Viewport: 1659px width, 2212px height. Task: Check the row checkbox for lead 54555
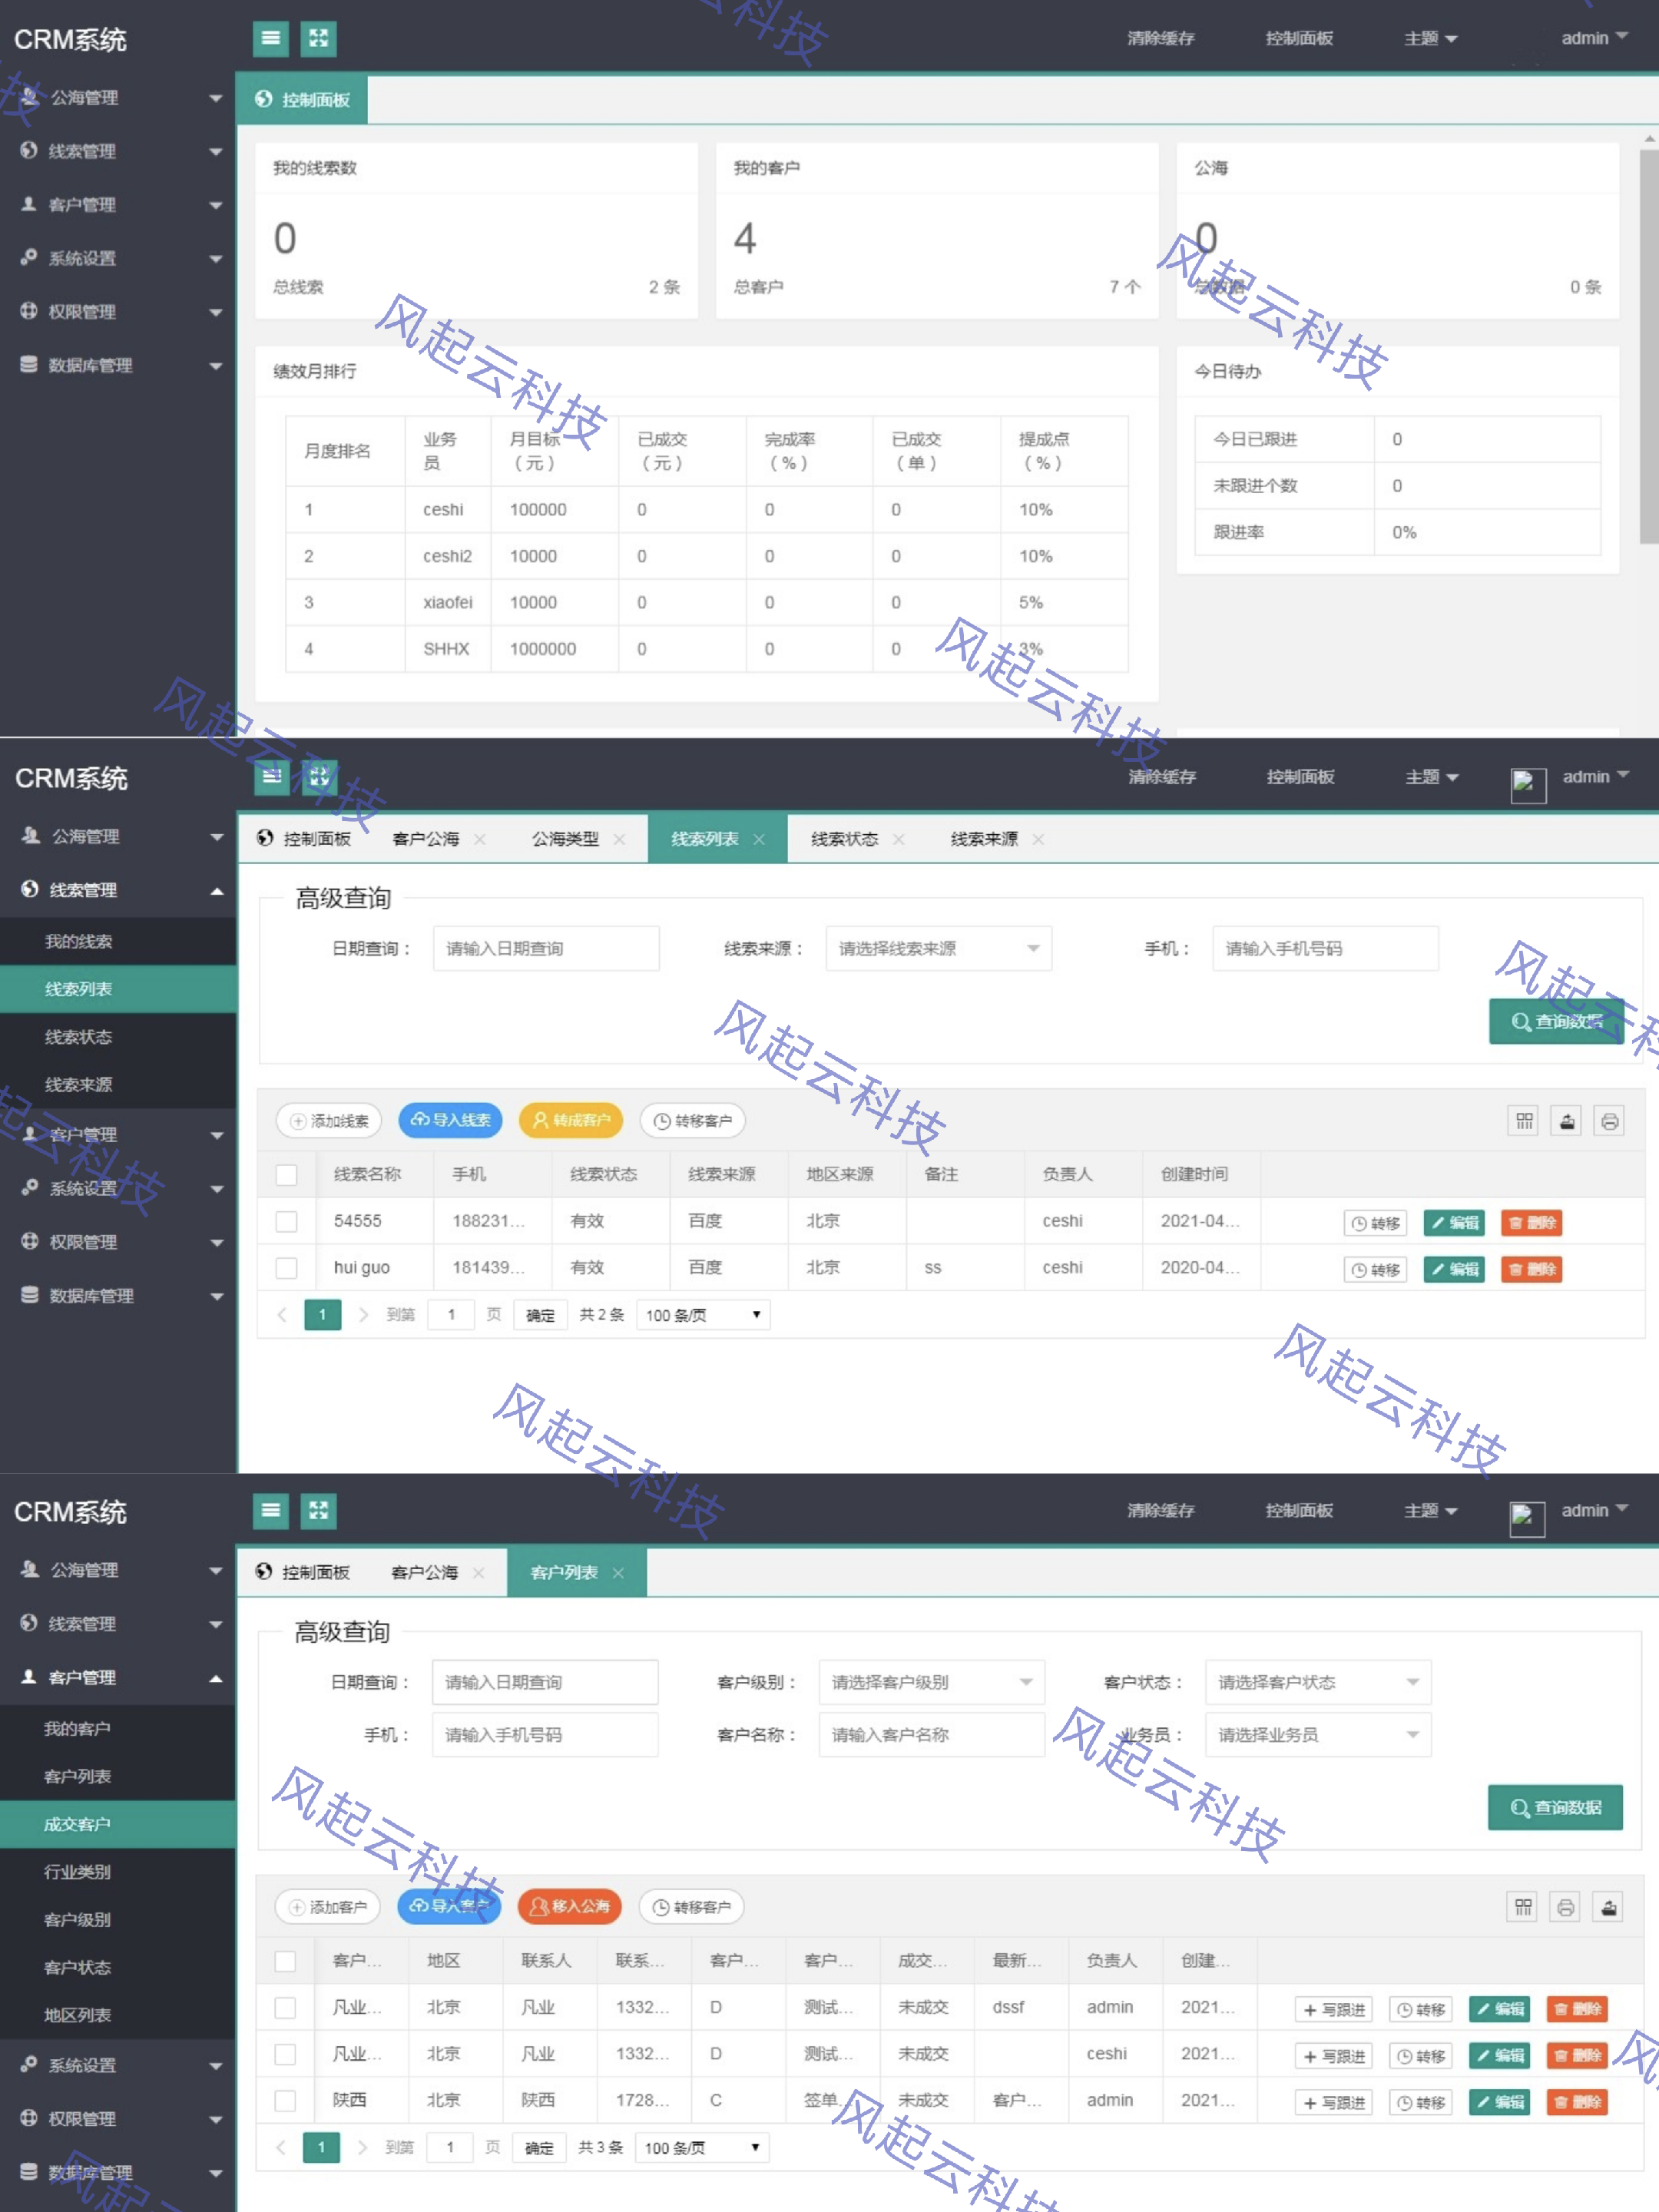tap(286, 1221)
